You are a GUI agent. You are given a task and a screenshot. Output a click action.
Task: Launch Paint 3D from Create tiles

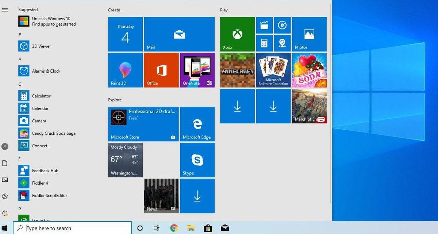point(125,70)
